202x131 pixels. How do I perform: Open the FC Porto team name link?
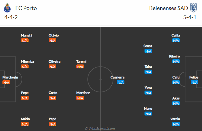pos(26,8)
